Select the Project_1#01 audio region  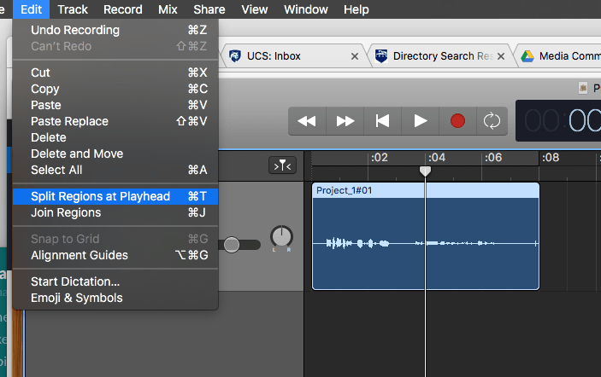click(426, 236)
